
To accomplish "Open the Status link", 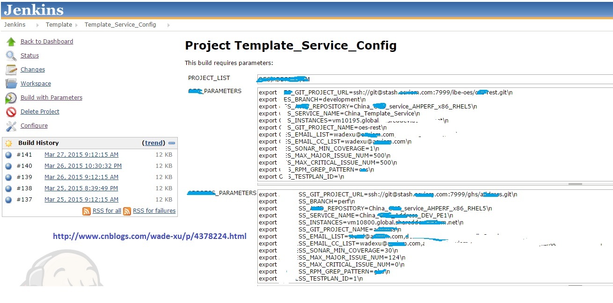I will click(x=29, y=56).
